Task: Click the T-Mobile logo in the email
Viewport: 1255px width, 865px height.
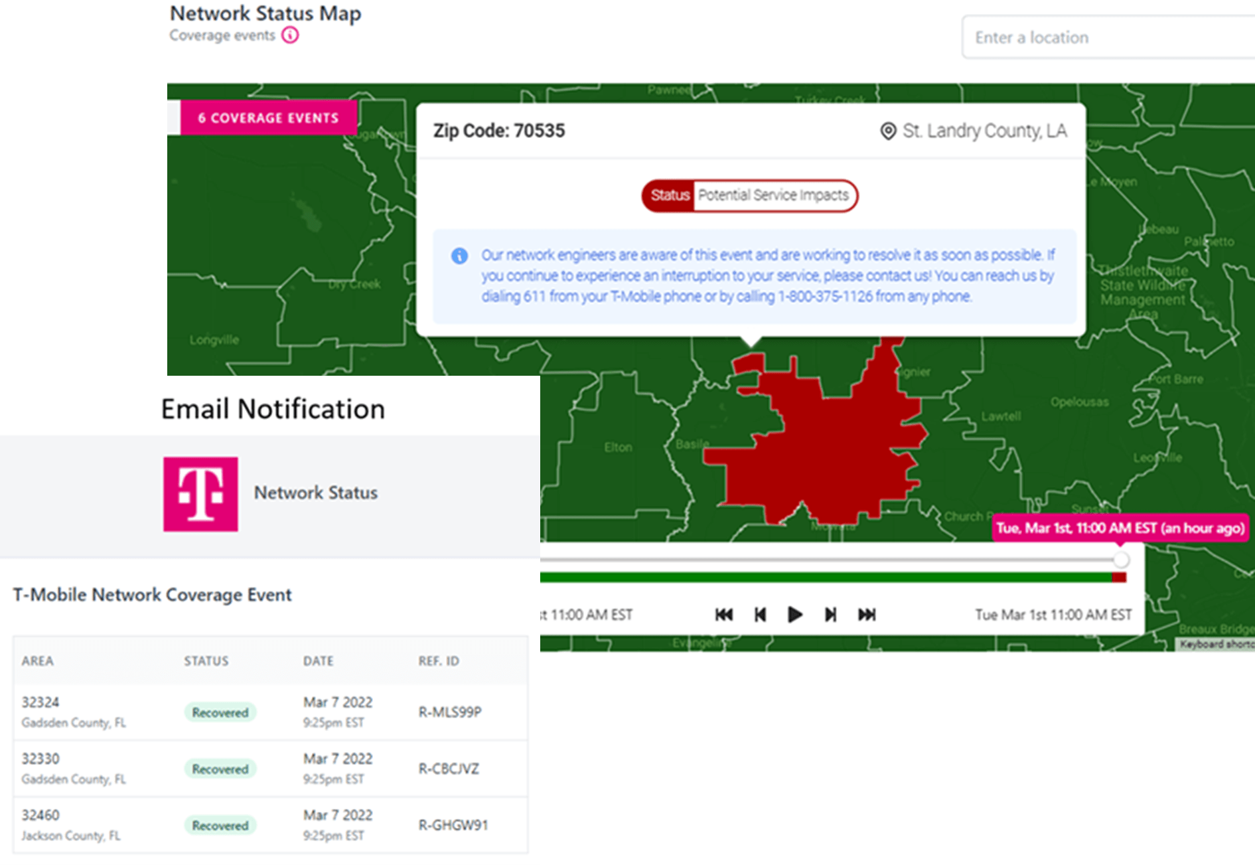Action: (x=200, y=494)
